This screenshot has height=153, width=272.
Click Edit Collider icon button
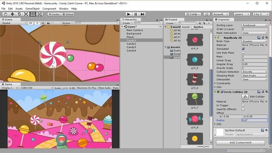245,96
